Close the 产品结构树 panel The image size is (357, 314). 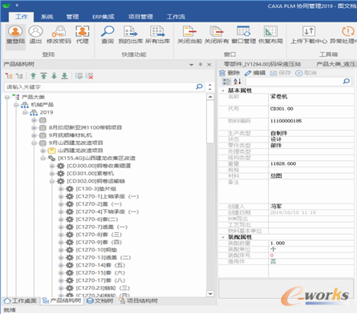click(x=209, y=64)
